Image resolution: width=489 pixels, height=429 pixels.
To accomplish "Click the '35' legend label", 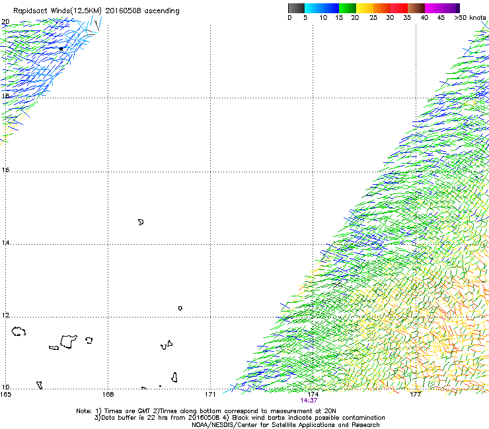I will coord(407,18).
